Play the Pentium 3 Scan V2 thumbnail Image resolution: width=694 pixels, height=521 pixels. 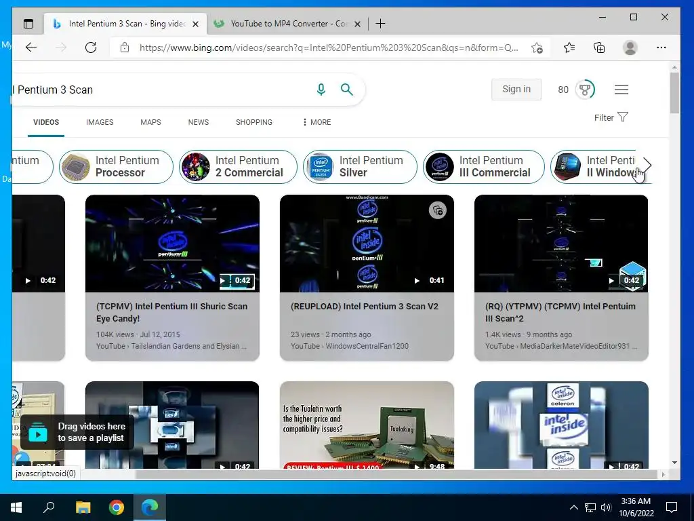367,244
